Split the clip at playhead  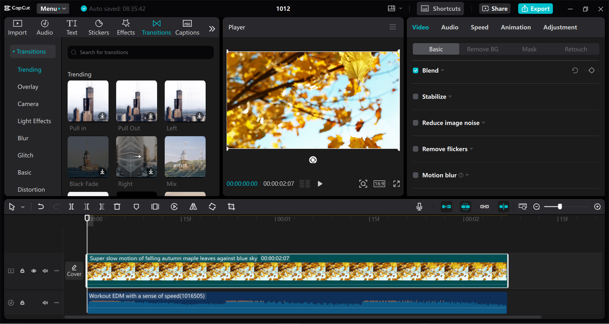(x=71, y=206)
